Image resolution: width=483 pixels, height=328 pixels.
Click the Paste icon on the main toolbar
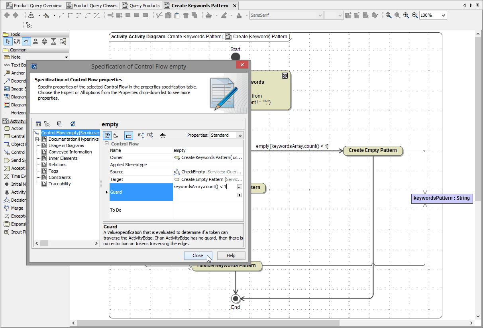pyautogui.click(x=177, y=15)
